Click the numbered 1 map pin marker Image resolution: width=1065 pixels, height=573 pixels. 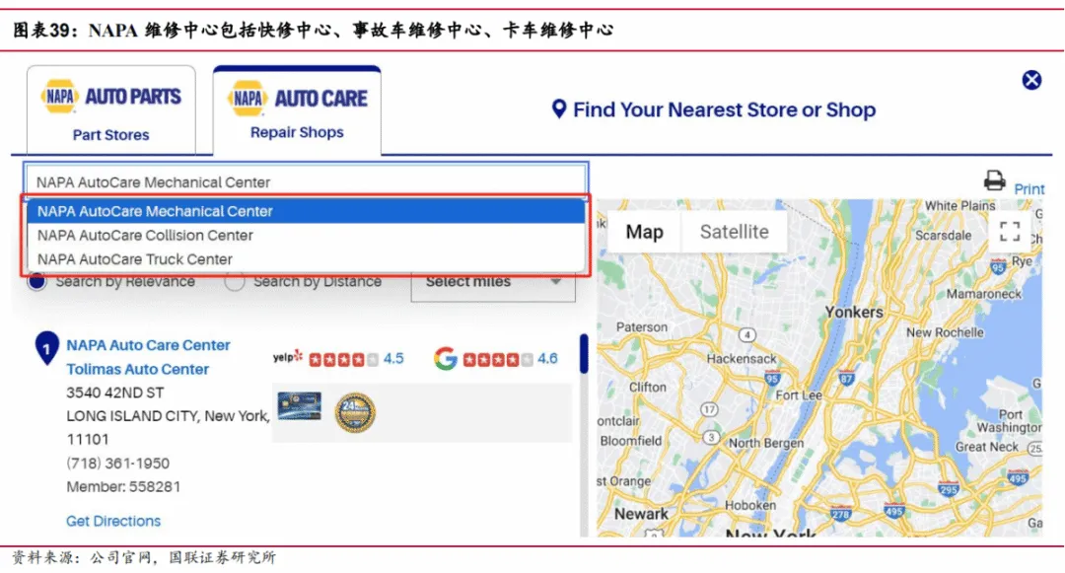(x=46, y=348)
